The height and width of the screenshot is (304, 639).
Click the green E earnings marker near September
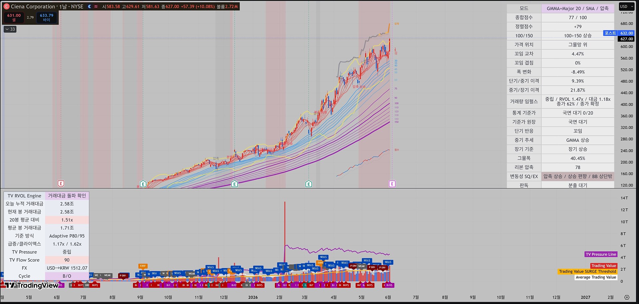143,184
